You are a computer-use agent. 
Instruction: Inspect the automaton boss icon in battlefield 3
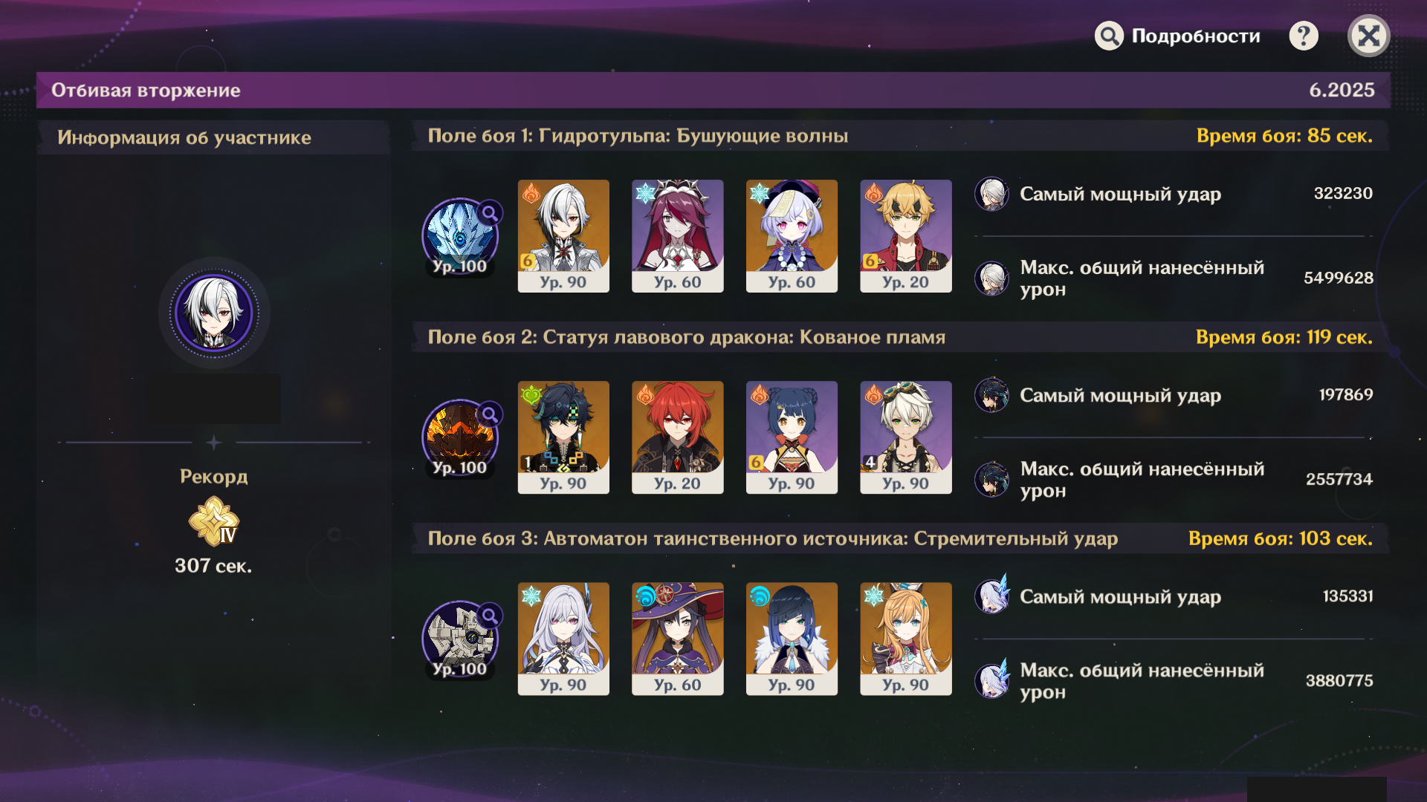[461, 639]
